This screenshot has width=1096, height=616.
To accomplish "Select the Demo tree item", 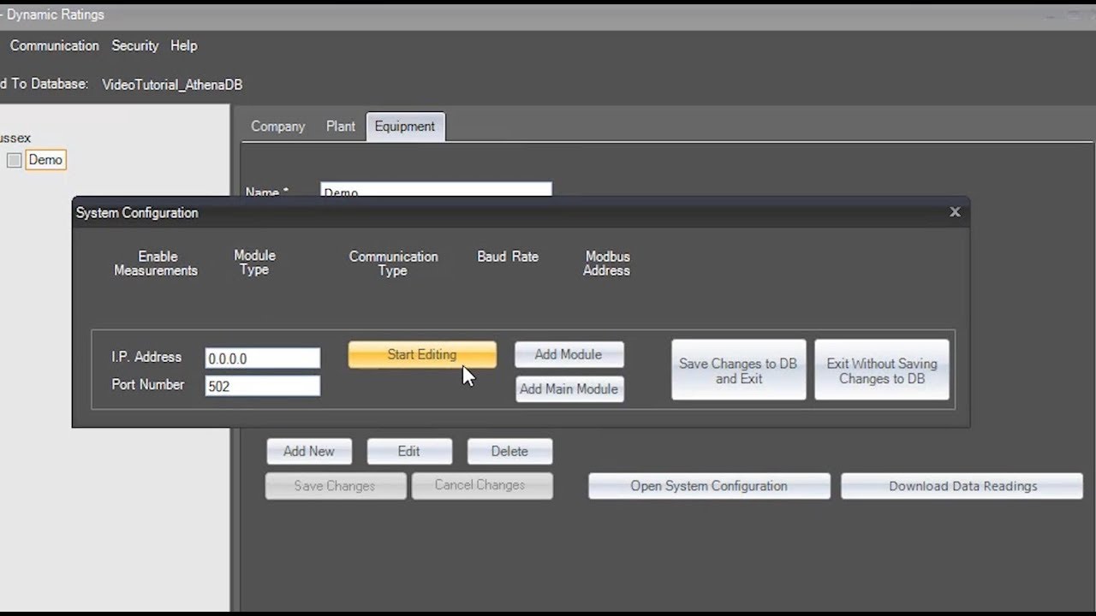I will click(x=45, y=160).
